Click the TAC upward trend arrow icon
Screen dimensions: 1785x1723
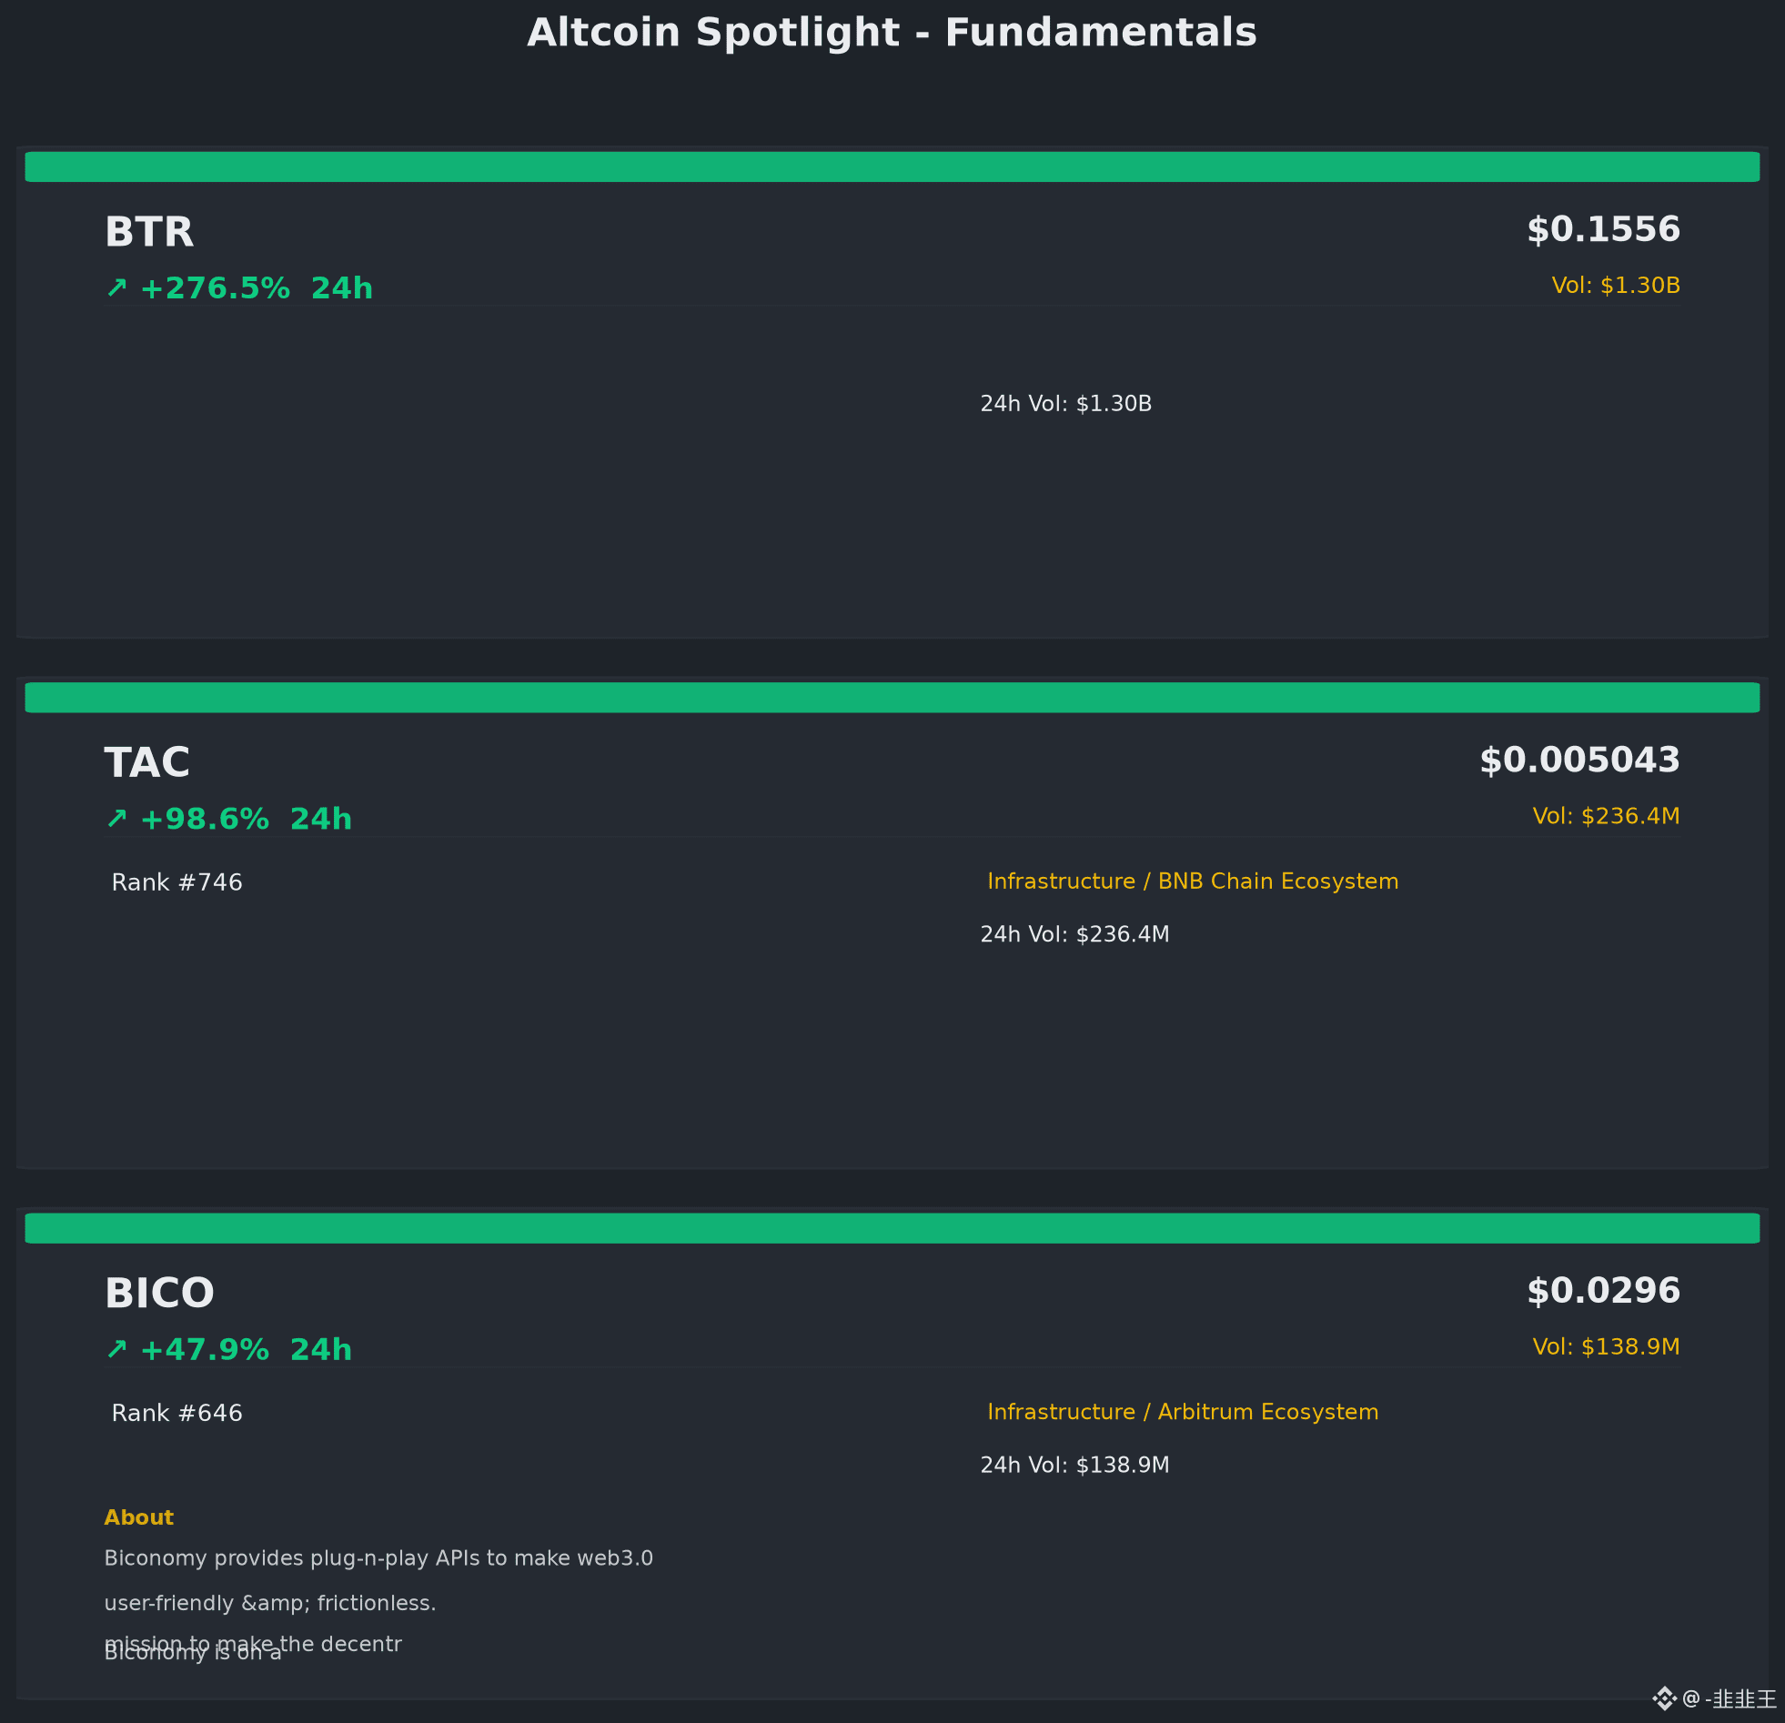pyautogui.click(x=116, y=820)
